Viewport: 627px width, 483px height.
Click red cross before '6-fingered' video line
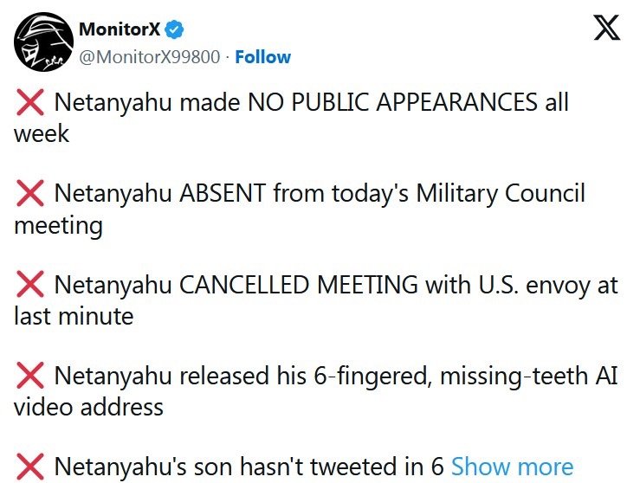(30, 376)
